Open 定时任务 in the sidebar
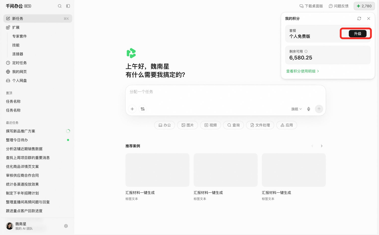Viewport: 379px width, 235px height. 38,63
